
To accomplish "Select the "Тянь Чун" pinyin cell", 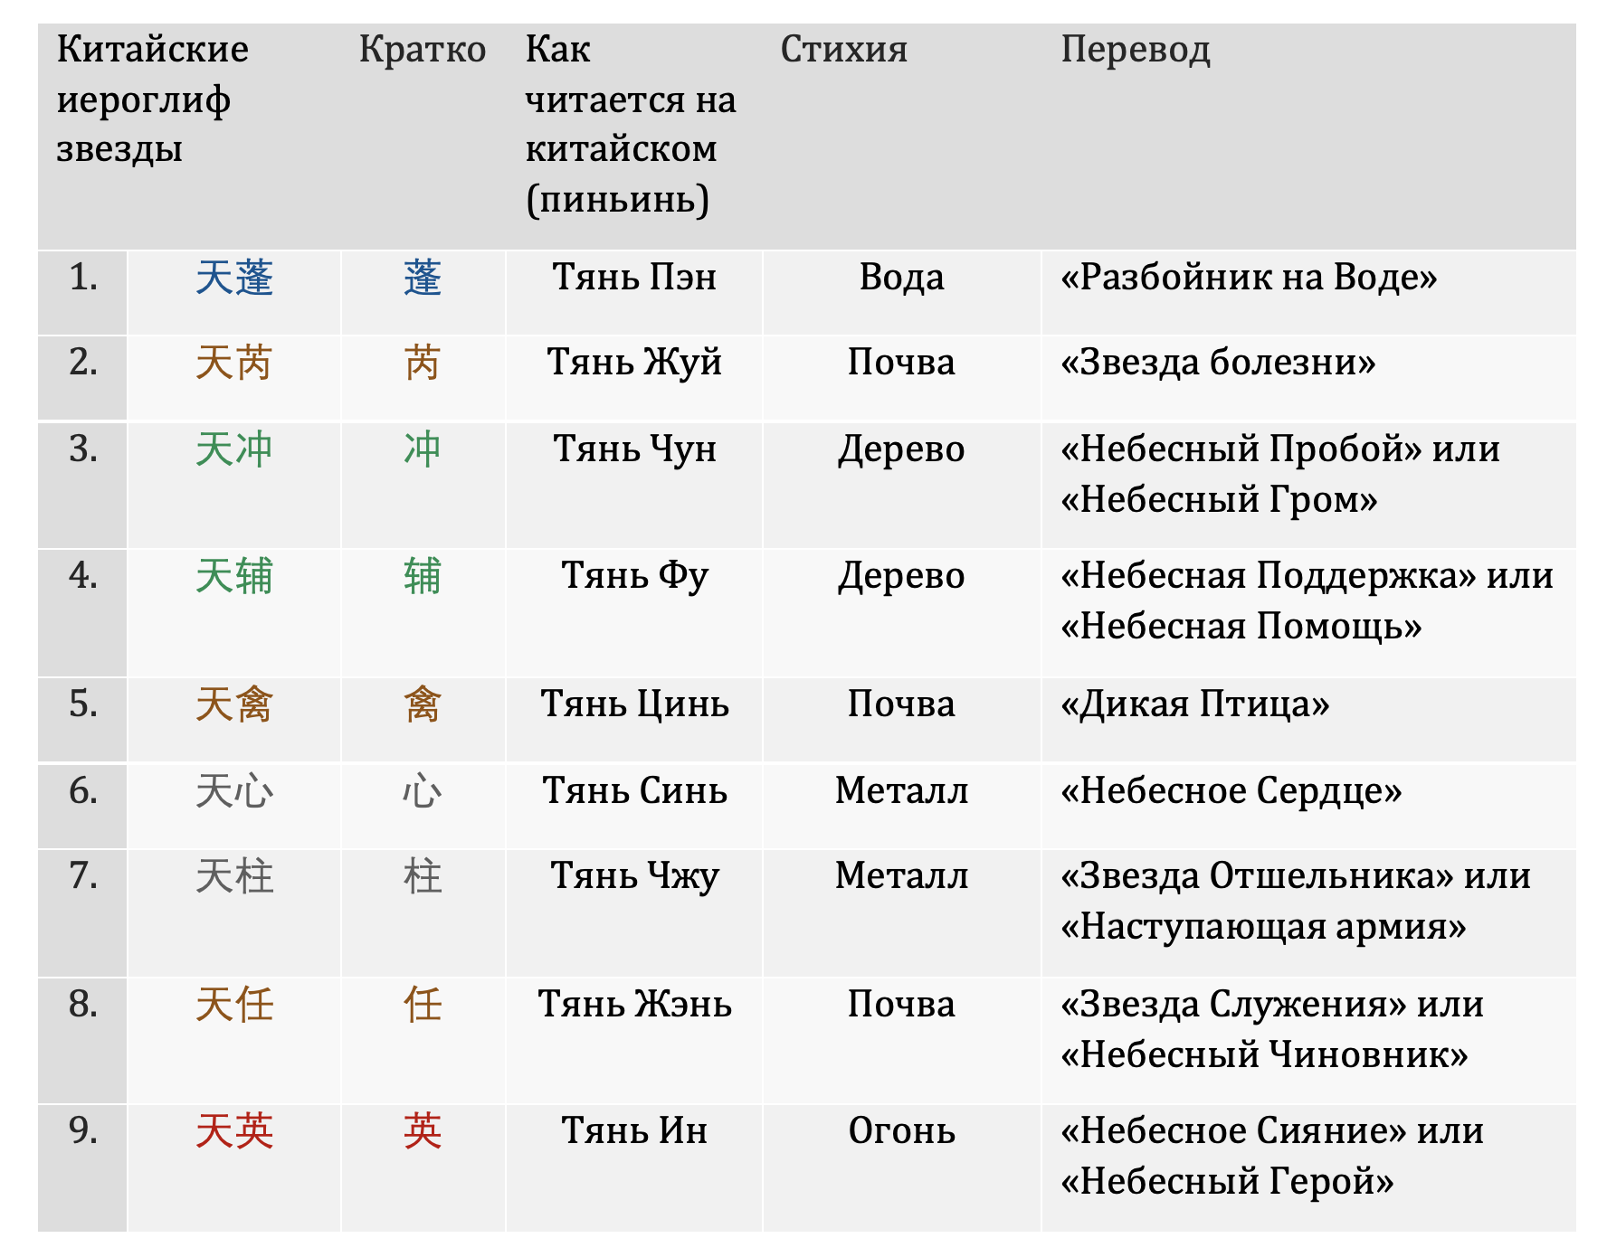I will point(634,449).
